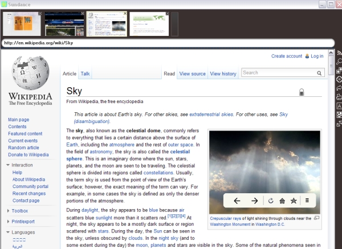Viewport: 342px width, 249px height.
Task: Go forward with the right arrow button
Action: point(254,201)
